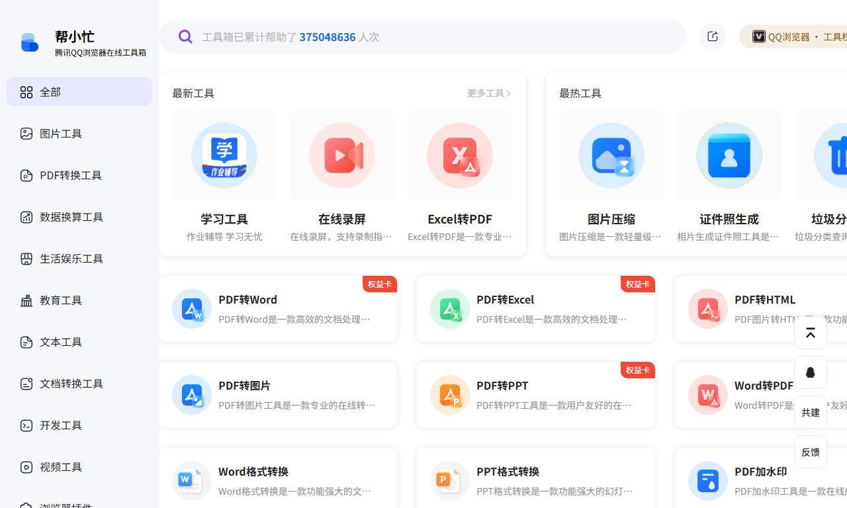Viewport: 847px width, 508px height.
Task: Click the PDF转图片 title text
Action: (x=244, y=386)
